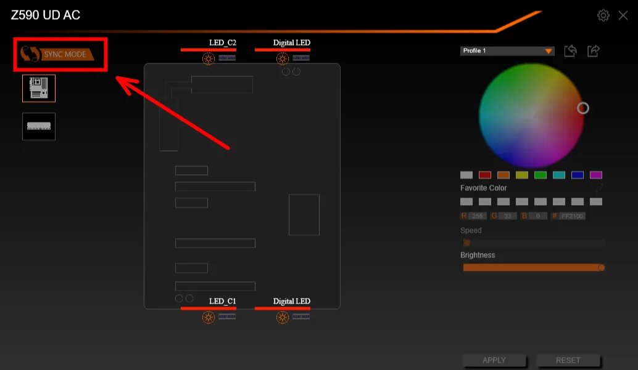The image size is (638, 370).
Task: Click the LED_C1 sun lighting icon
Action: coord(209,317)
